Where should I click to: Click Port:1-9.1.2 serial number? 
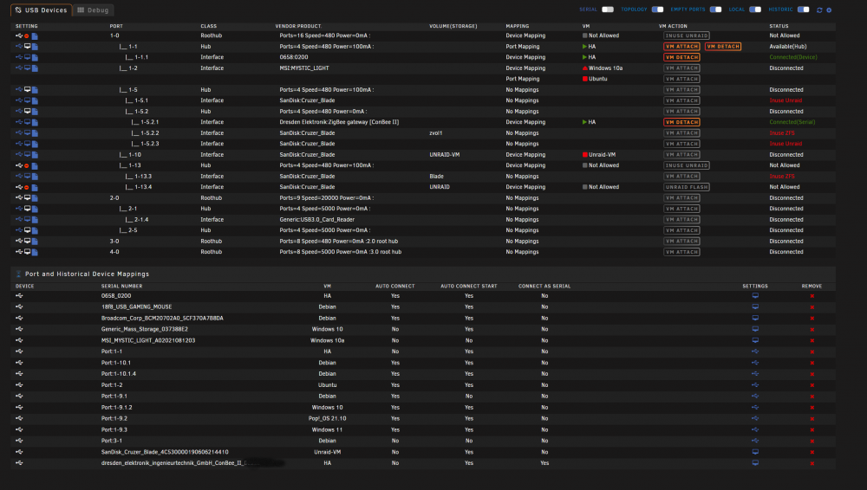[x=116, y=407]
